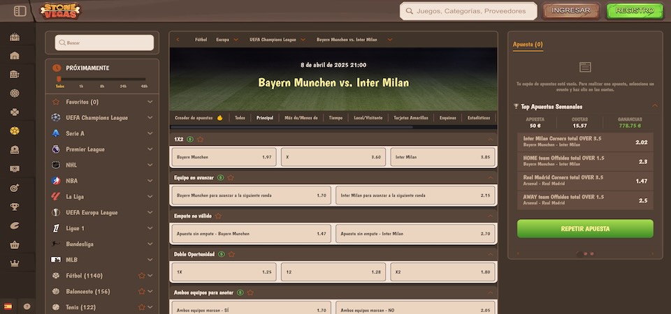671x314 pixels.
Task: Favorite the Doble Oportunidad market star
Action: 231,254
